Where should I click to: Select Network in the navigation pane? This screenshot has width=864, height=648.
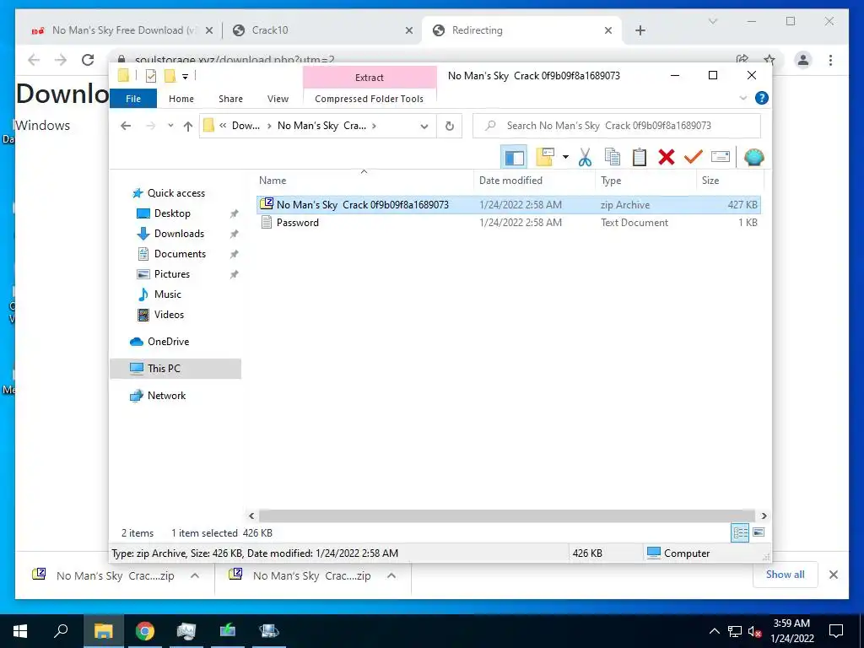tap(166, 396)
